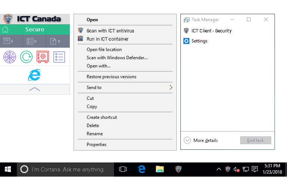Open the ICT shield icon in taskbar
Image resolution: width=288 pixels, height=193 pixels.
[179, 169]
